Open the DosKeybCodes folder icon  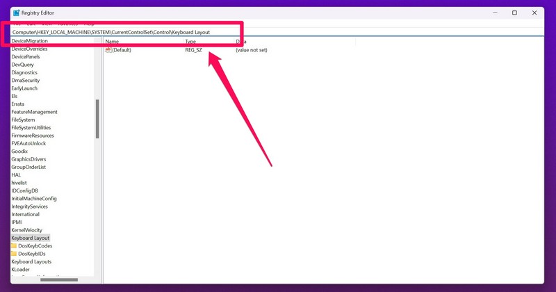pyautogui.click(x=14, y=245)
